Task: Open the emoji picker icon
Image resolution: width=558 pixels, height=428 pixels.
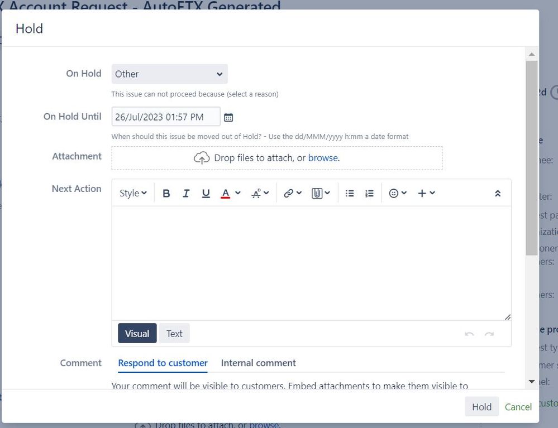Action: tap(394, 193)
